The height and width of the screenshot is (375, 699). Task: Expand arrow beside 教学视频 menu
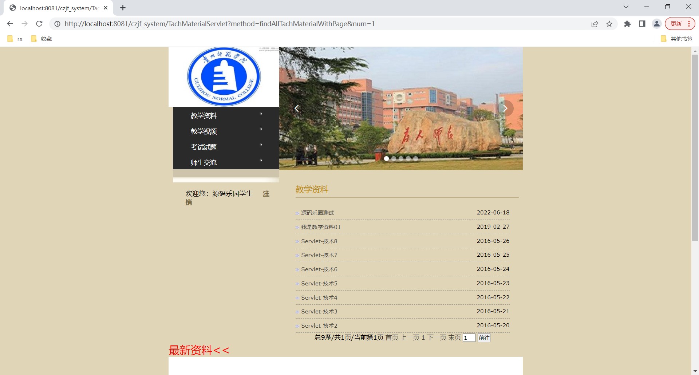[261, 129]
